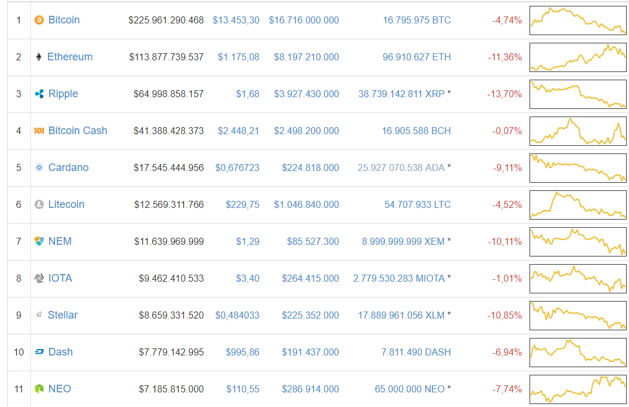Open the Ethereum coin name link
This screenshot has height=407, width=629.
70,57
